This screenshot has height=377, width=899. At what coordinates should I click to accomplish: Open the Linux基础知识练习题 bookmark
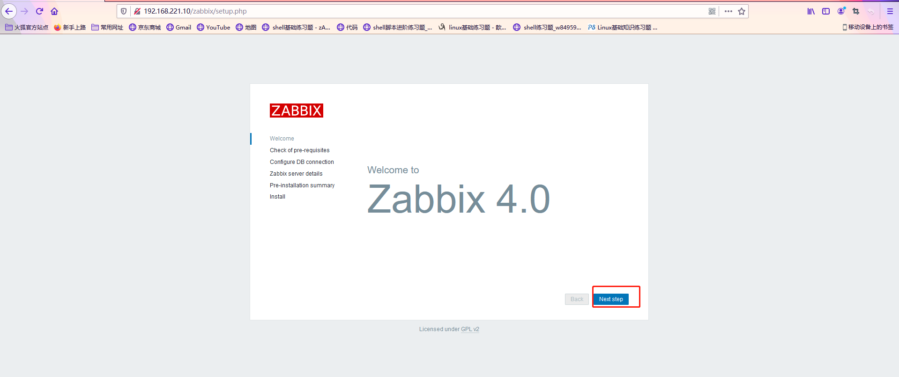623,27
